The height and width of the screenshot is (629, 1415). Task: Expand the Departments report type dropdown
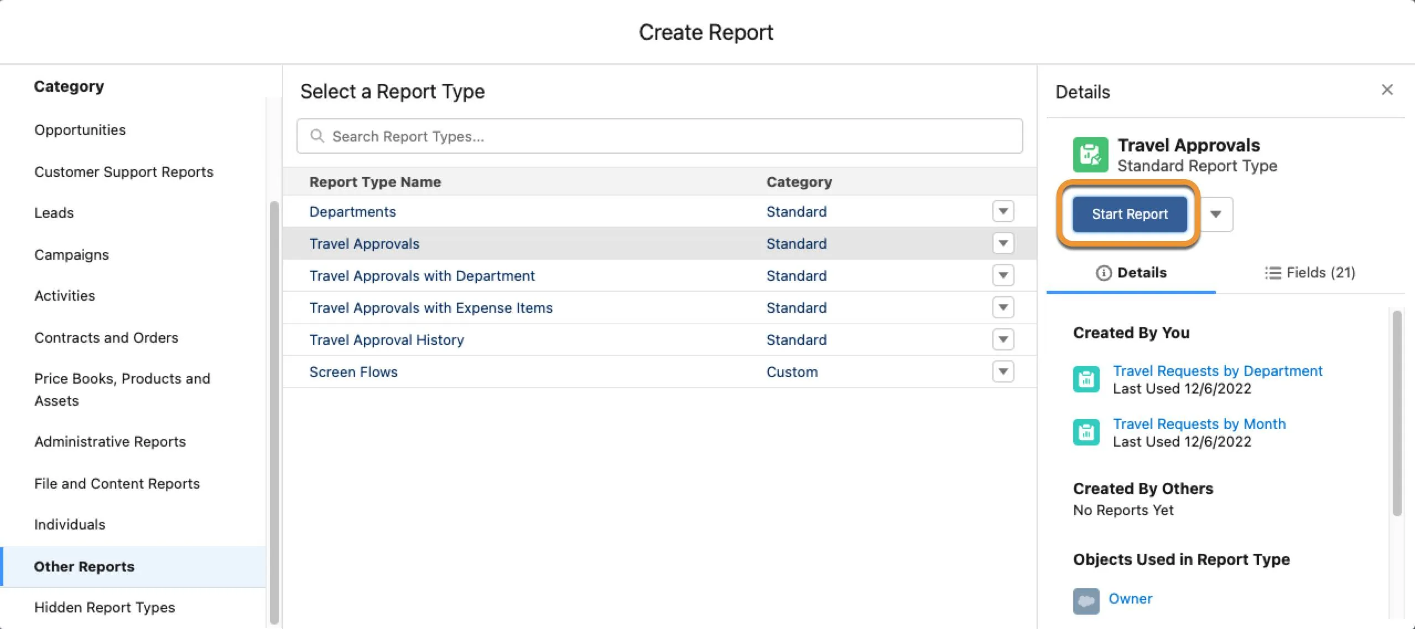[x=1005, y=211]
